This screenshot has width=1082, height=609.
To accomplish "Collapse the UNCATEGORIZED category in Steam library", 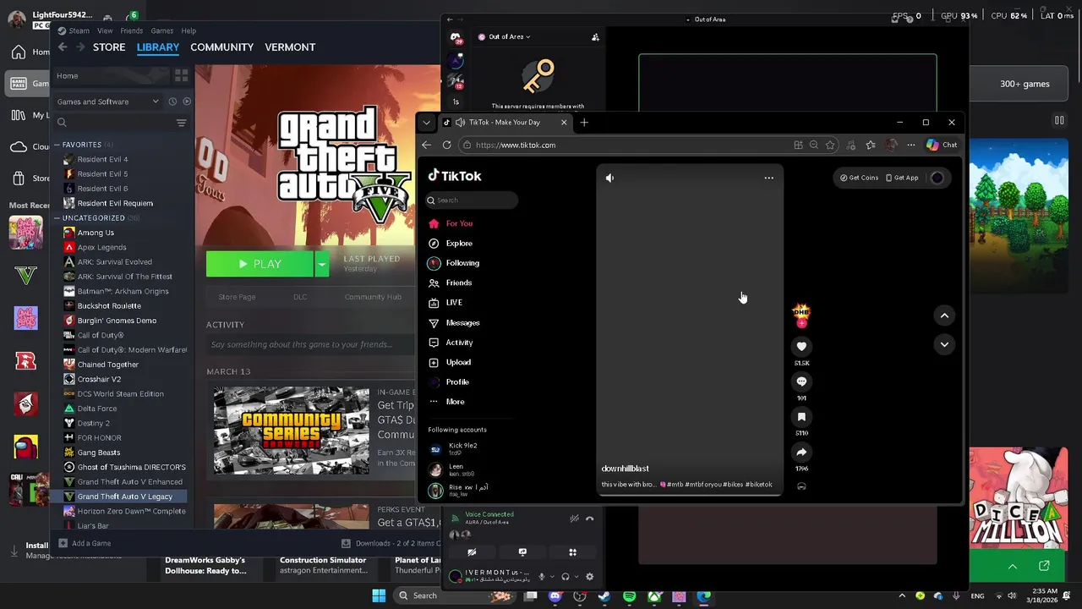I will [x=57, y=218].
